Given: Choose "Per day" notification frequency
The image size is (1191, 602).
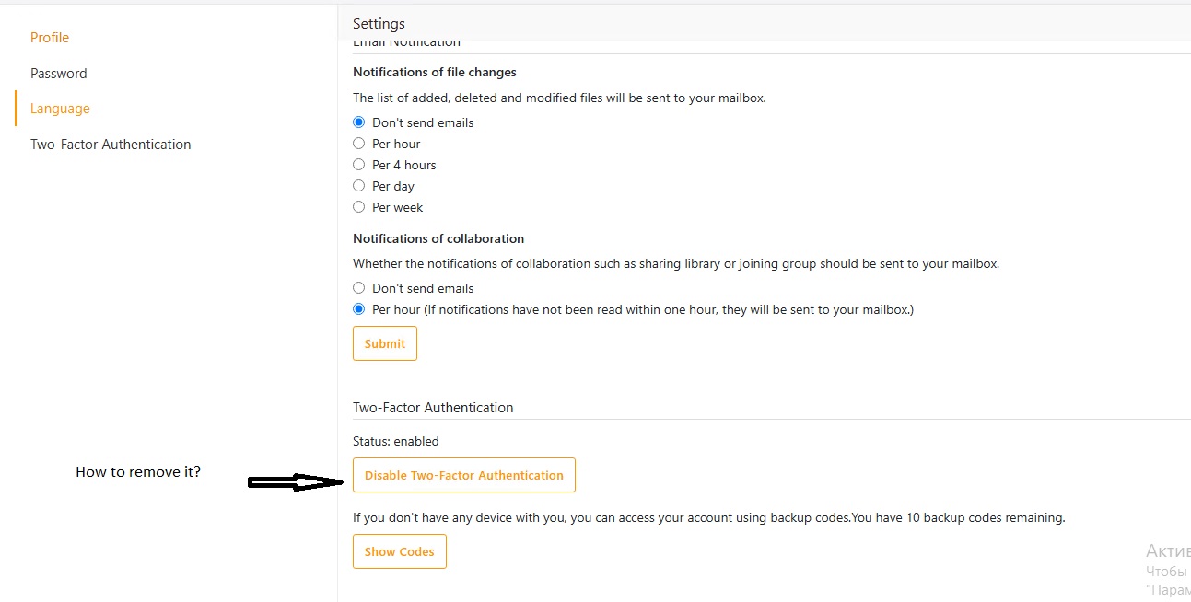Looking at the screenshot, I should tap(359, 186).
